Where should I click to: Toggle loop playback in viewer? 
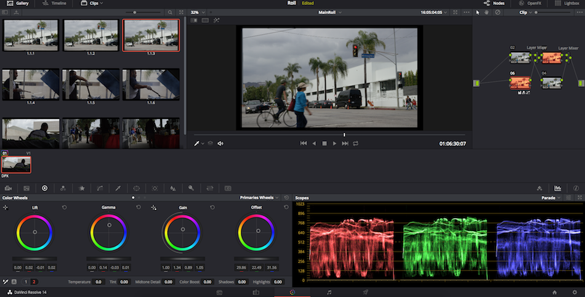click(355, 144)
